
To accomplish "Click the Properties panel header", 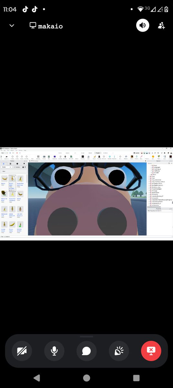I will [159, 209].
